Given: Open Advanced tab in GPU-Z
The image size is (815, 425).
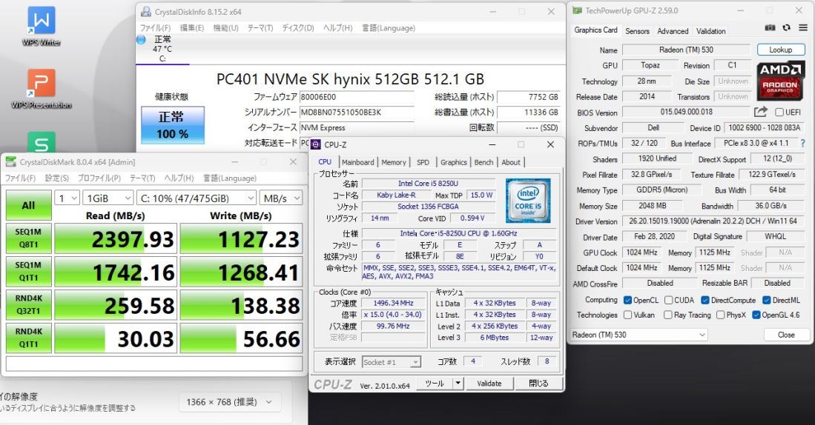Looking at the screenshot, I should (673, 31).
